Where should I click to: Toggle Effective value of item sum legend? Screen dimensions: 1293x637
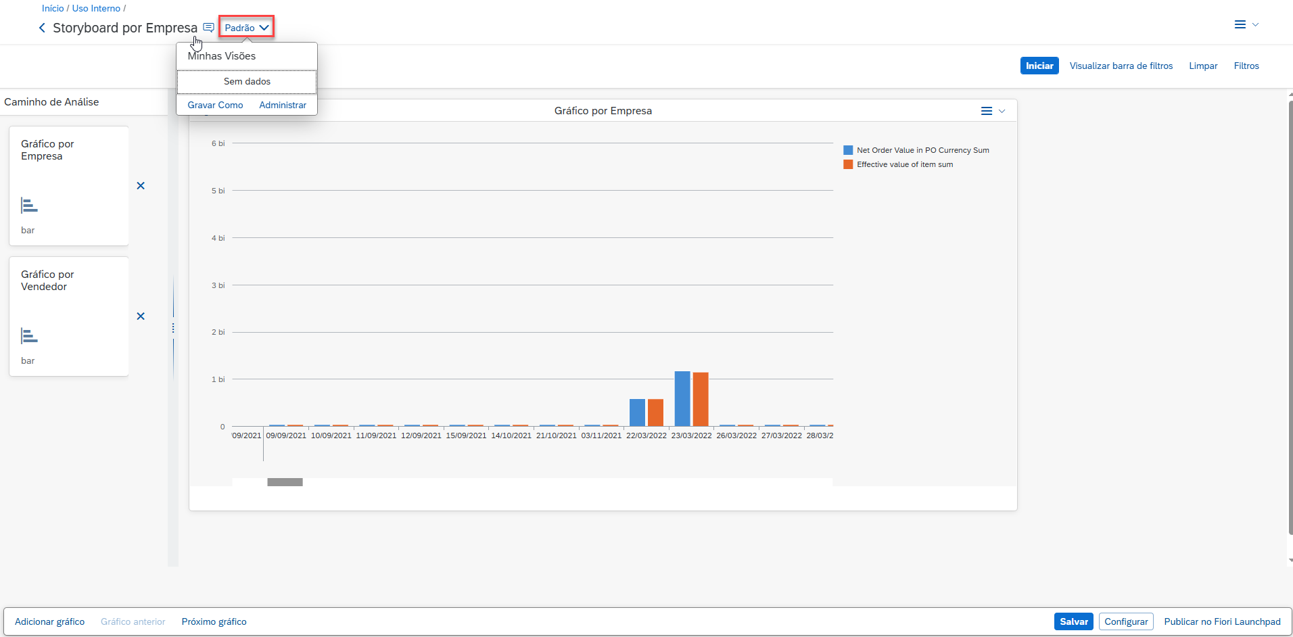point(904,164)
